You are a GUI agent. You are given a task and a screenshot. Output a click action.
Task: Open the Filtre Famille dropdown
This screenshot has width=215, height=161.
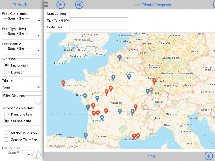(22, 50)
